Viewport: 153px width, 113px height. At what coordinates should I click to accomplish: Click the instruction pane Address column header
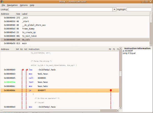[x=8, y=49]
